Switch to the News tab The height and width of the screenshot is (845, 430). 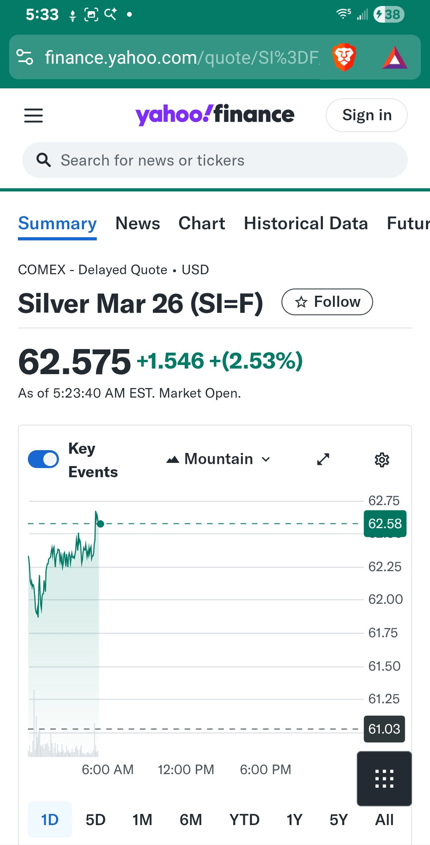click(138, 223)
